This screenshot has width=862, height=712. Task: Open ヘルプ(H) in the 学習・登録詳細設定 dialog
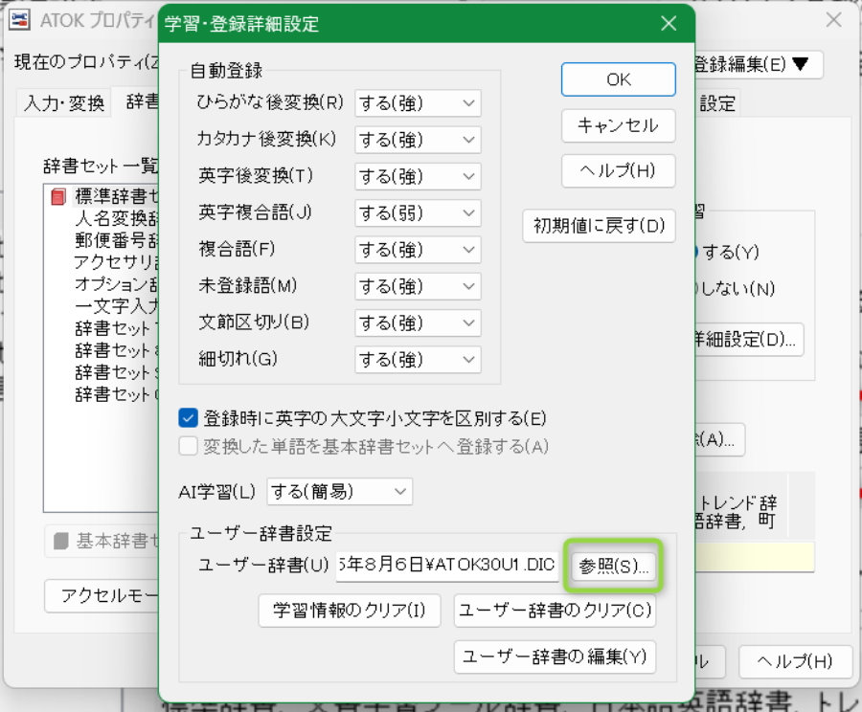[619, 171]
